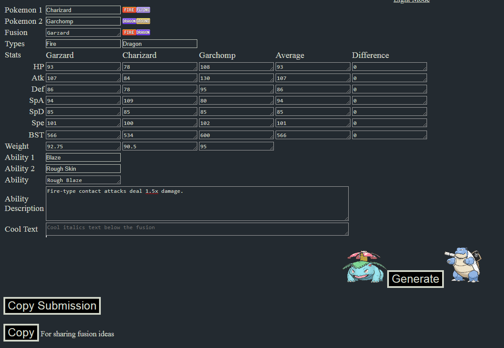Click the DRAGON type badge beside Garzard fusion

tap(143, 32)
